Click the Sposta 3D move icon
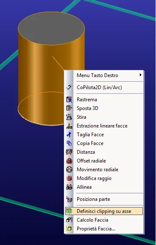Screen dimensions: 156x245 pos(69,108)
